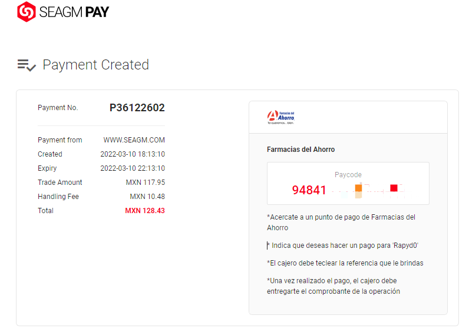Screen dimensions: 469x335
Task: Click the Paycode label
Action: pyautogui.click(x=348, y=174)
